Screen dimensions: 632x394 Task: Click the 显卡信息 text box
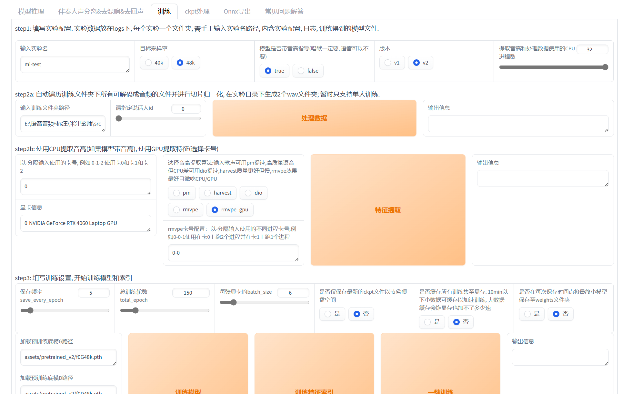[x=86, y=223]
